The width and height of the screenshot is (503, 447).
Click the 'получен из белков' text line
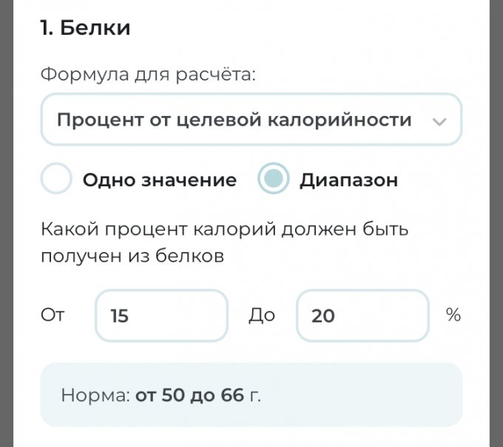[132, 256]
